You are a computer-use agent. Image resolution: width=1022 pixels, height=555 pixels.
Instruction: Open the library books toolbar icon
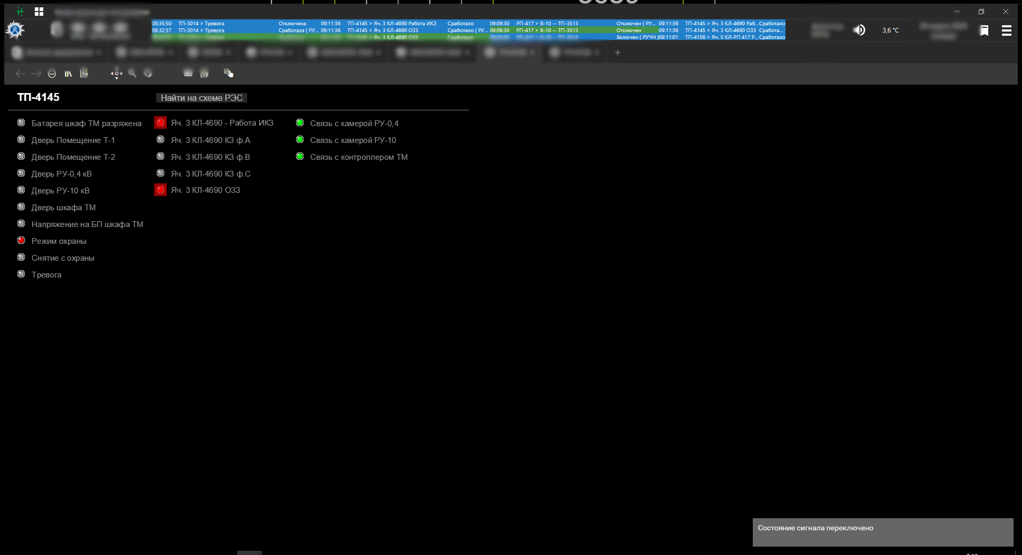point(68,74)
